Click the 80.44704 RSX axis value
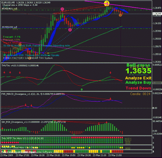Viewport: 162px width, 158px height. click(x=157, y=121)
